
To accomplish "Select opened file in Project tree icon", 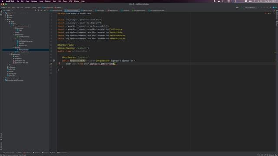I will [36, 10].
